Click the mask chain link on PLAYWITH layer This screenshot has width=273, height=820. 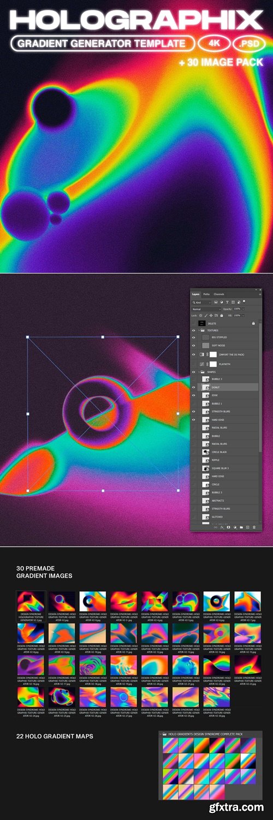coord(207,363)
